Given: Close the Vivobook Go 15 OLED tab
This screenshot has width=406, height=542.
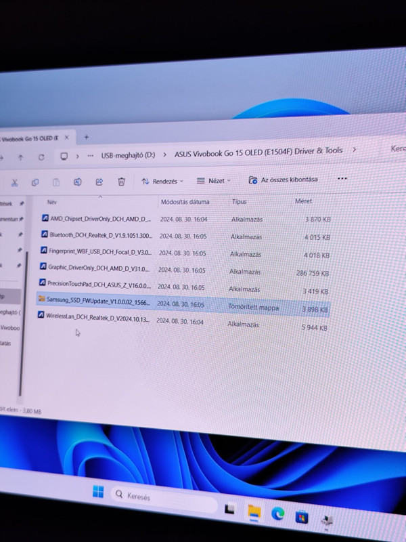Looking at the screenshot, I should click(x=66, y=138).
